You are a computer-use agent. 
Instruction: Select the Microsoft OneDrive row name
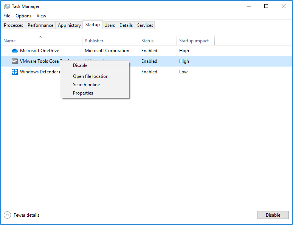click(x=39, y=51)
